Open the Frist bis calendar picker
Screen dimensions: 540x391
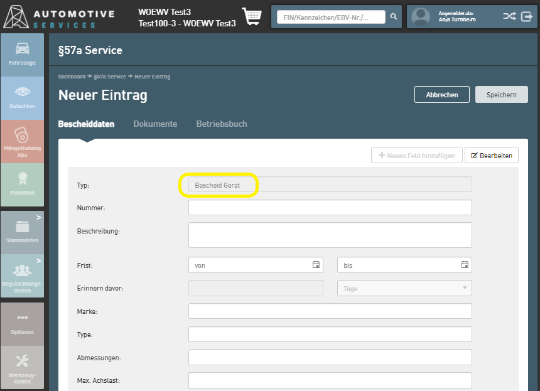pyautogui.click(x=465, y=265)
